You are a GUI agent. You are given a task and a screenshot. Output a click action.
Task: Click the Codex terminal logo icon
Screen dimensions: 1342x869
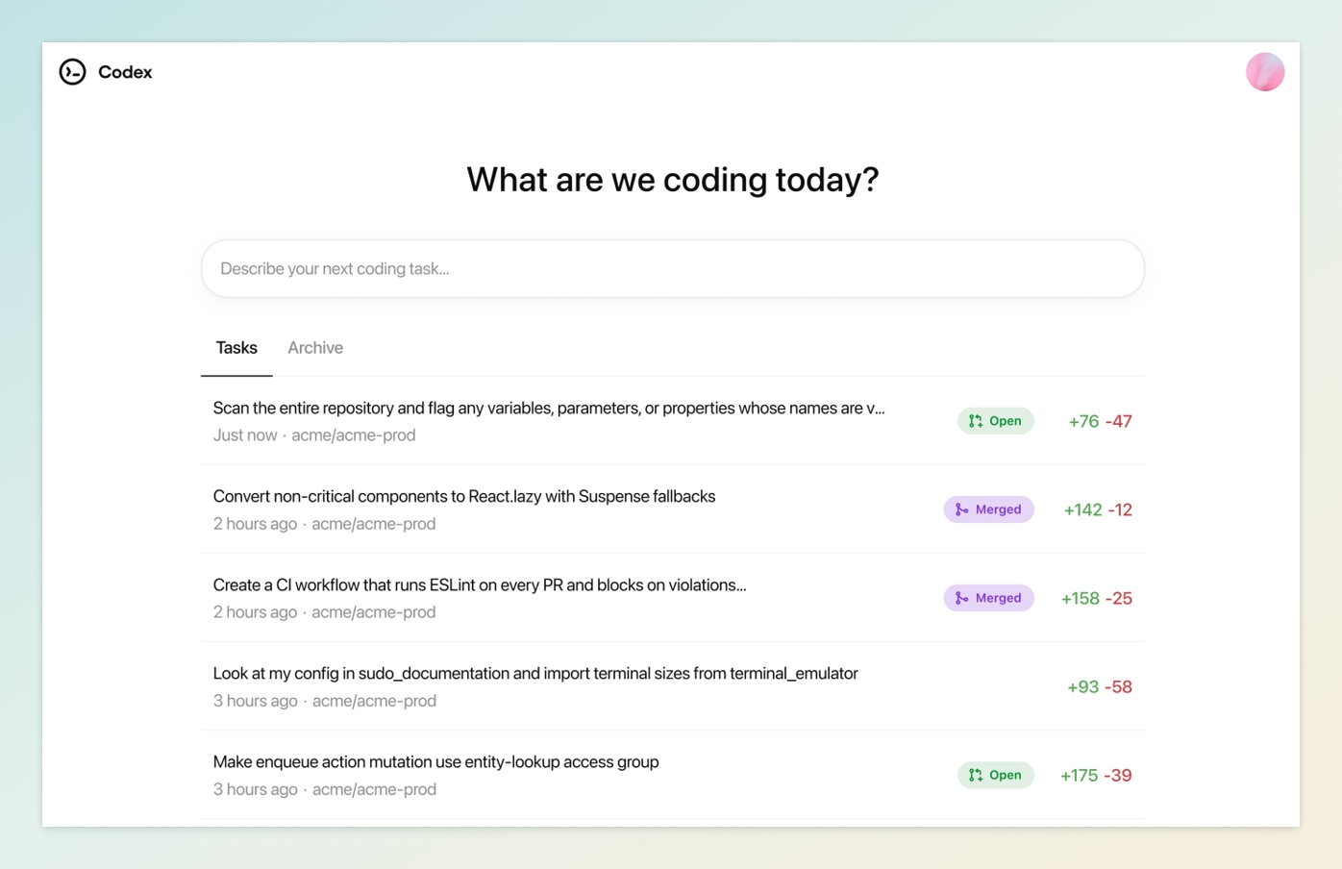[x=72, y=72]
